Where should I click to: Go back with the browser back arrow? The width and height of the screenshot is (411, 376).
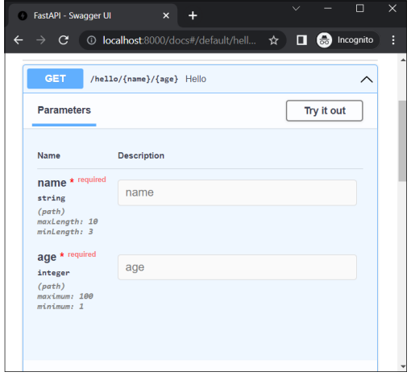click(19, 40)
